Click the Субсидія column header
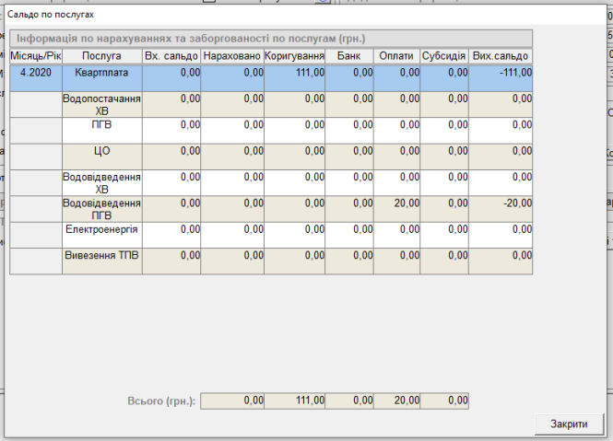613x441 pixels. [445, 57]
